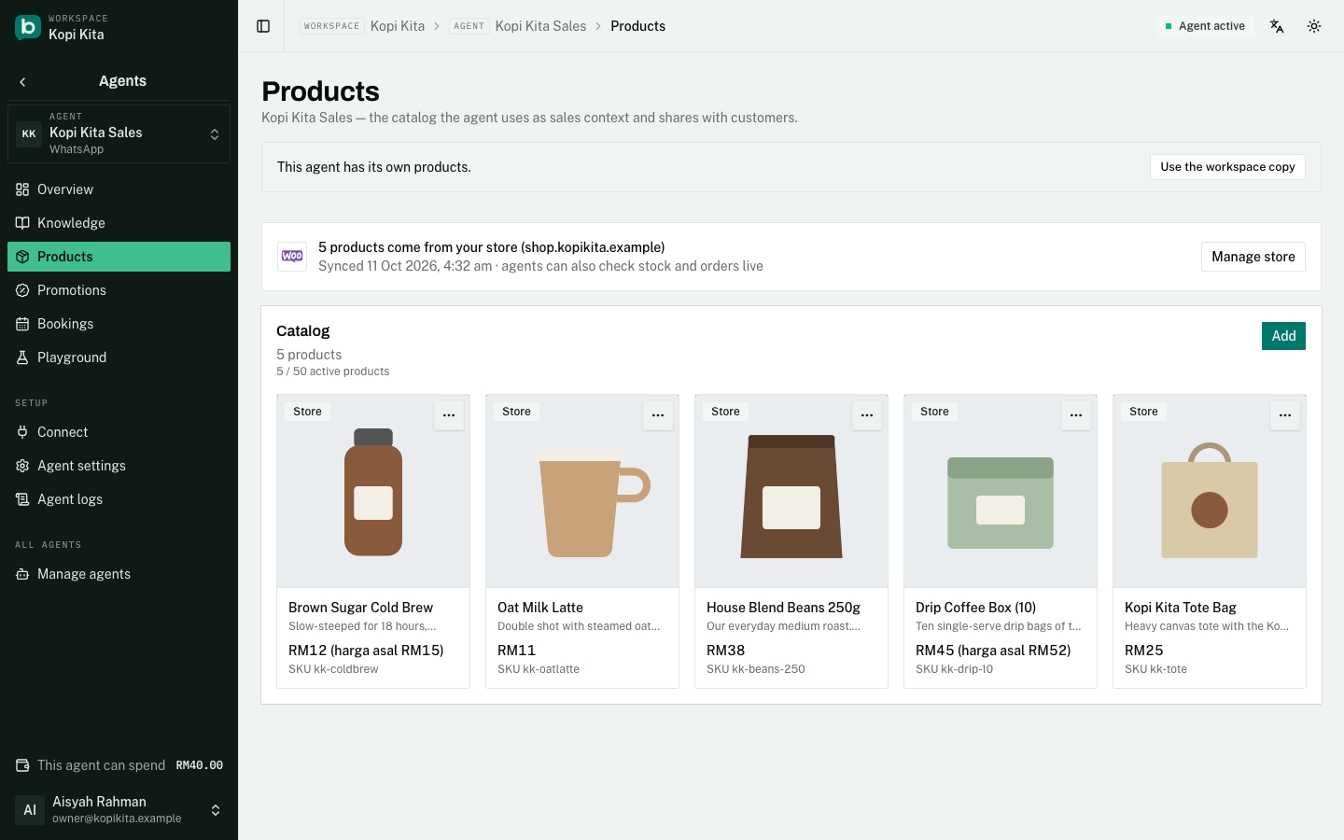Click the agent spend limit RM40.00
Screen dimensions: 1344x840
point(200,765)
